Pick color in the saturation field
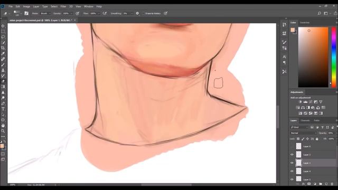Viewport: 338px width, 190px height. [313, 57]
